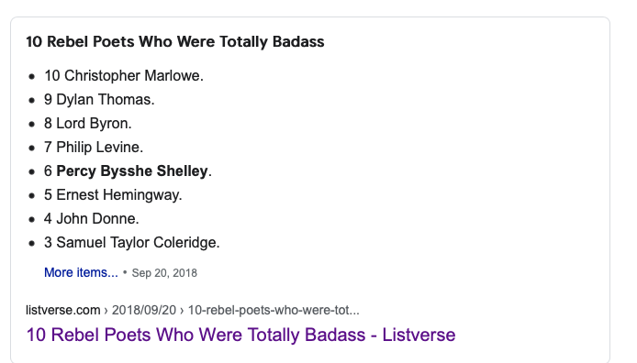Select the Philip Levine list entry
Image resolution: width=637 pixels, height=363 pixels.
(x=94, y=148)
